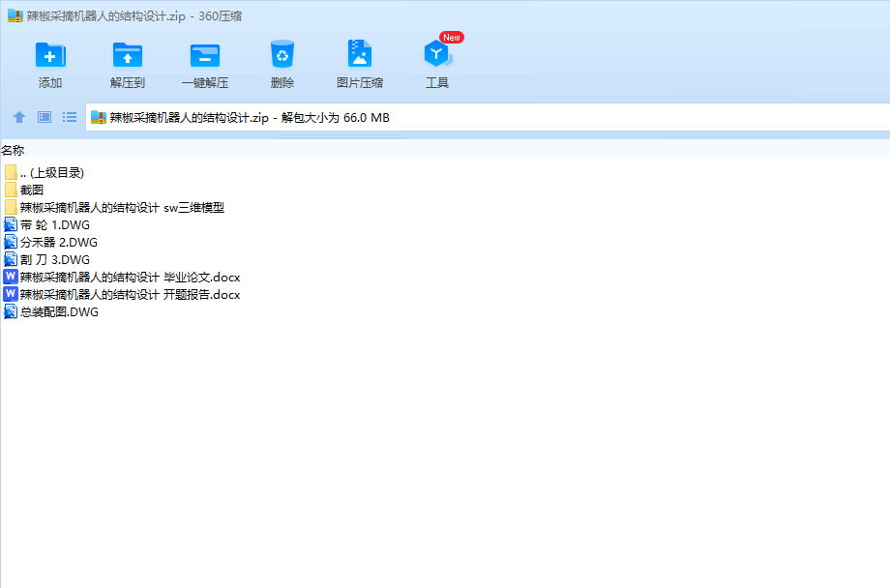Select file name 分禾器 2.DWG
890x588 pixels.
click(59, 243)
